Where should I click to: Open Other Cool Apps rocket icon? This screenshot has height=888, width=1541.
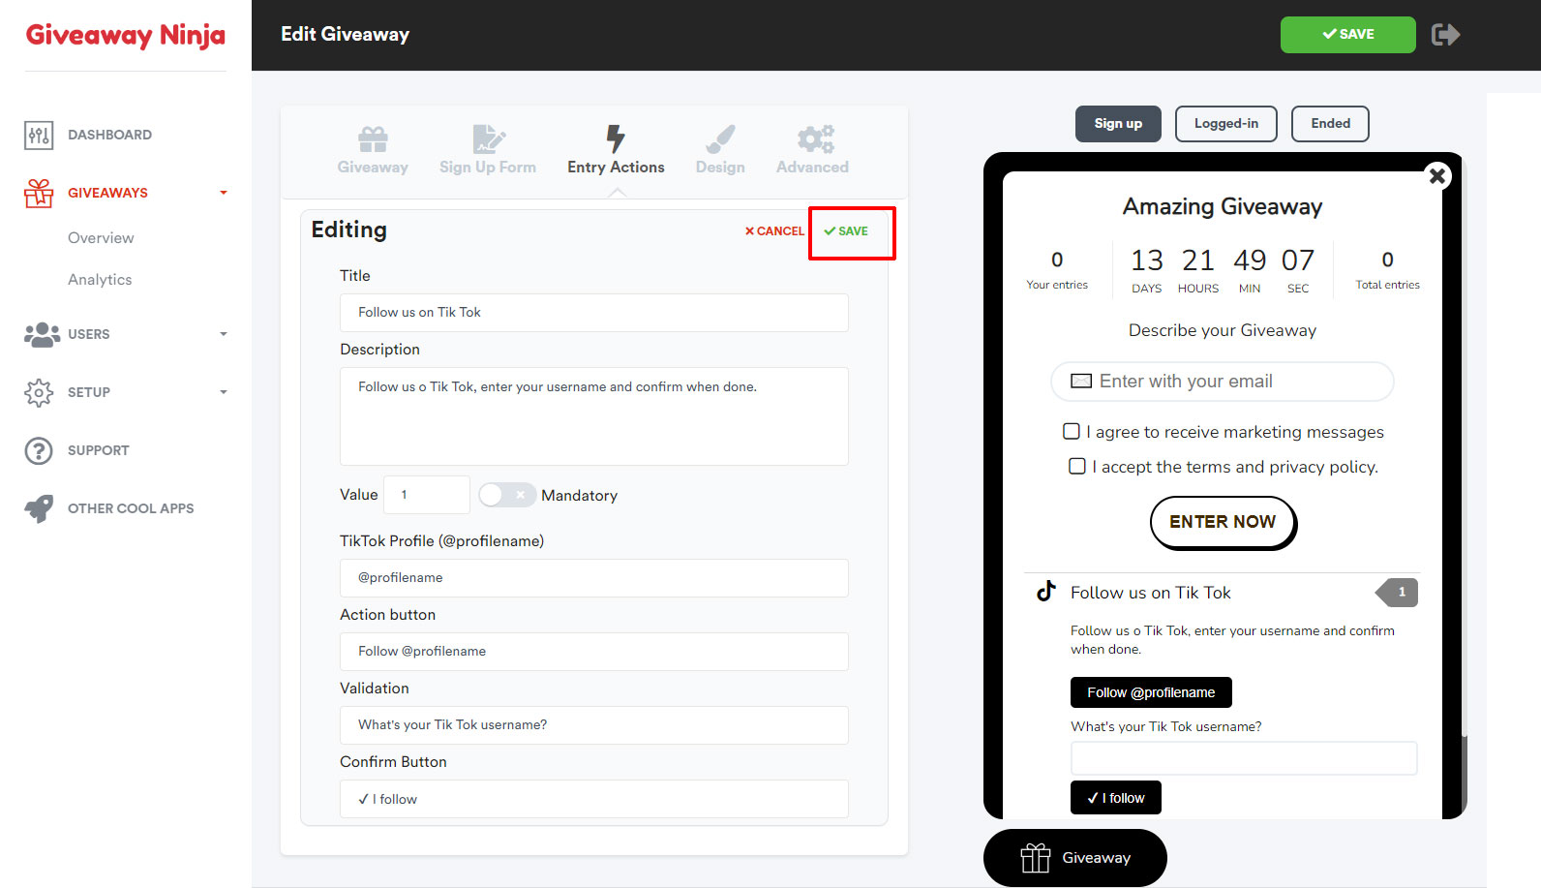(39, 508)
